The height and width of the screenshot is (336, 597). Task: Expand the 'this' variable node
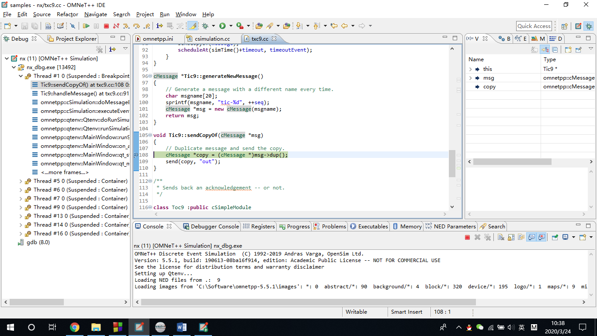pos(471,69)
